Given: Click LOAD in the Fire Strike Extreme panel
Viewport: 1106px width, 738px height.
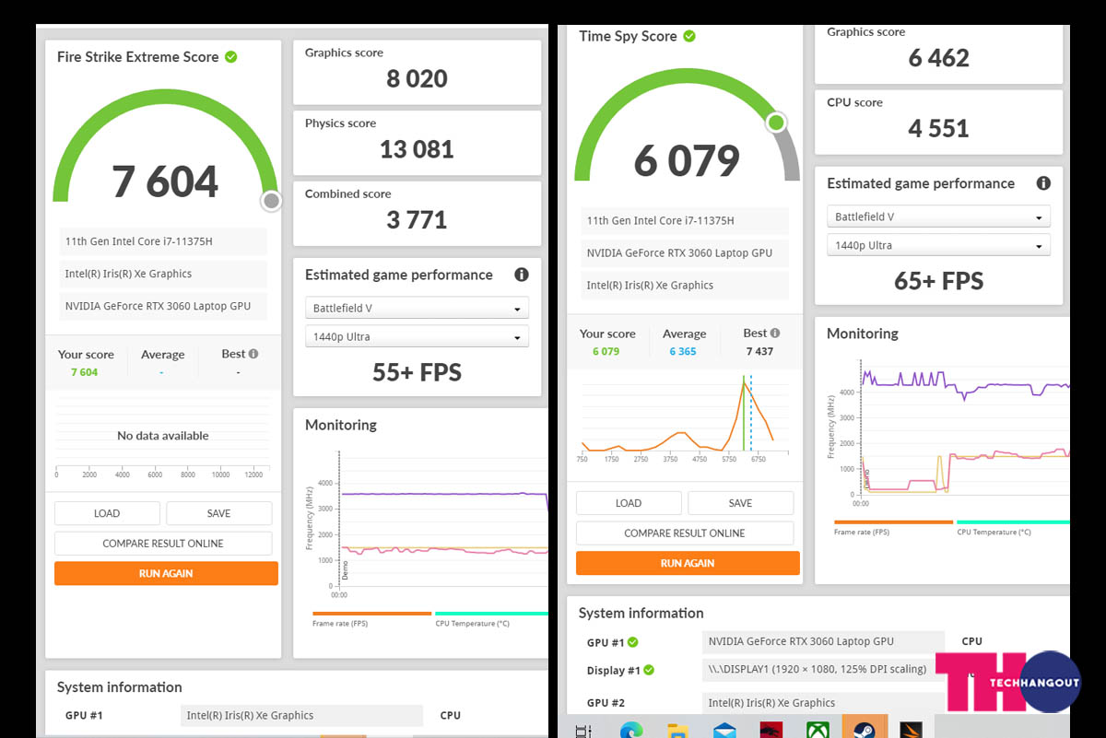Looking at the screenshot, I should [x=107, y=513].
